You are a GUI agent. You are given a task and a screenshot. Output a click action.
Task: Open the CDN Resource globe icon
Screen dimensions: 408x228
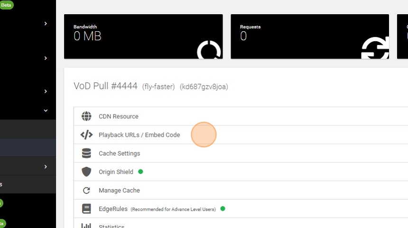[86, 116]
